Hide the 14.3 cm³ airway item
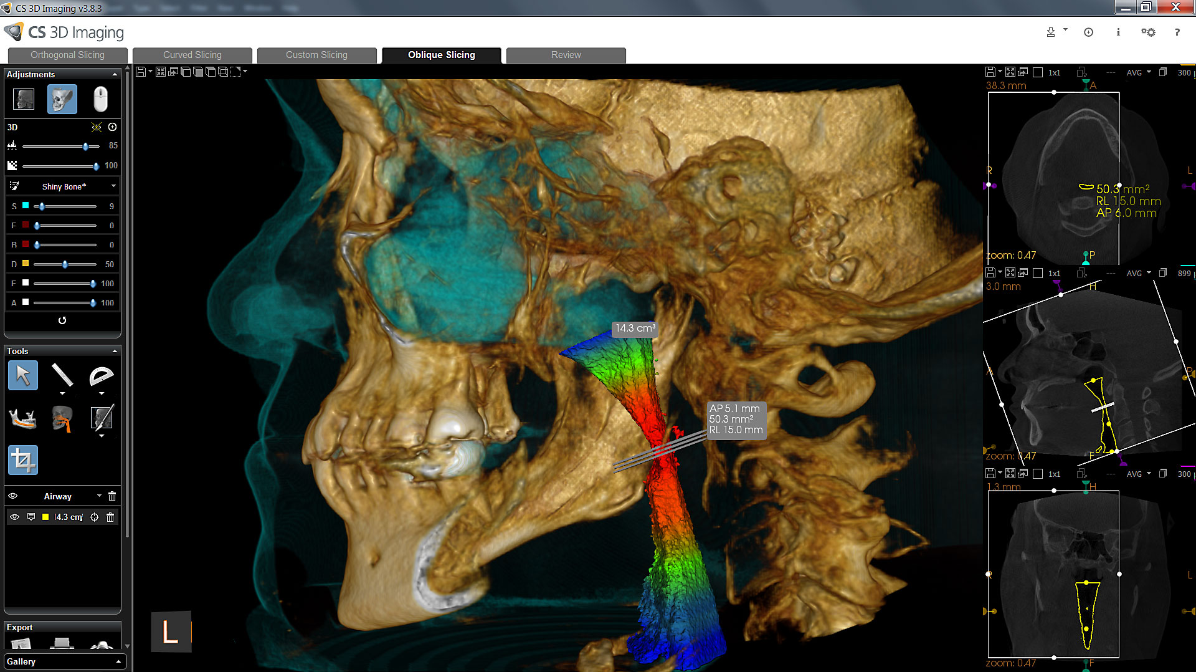 14,517
